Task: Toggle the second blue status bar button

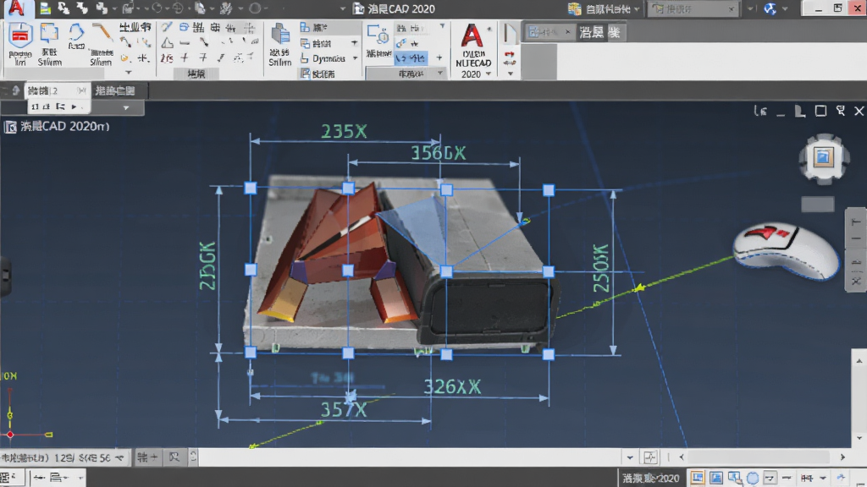Action: point(716,478)
